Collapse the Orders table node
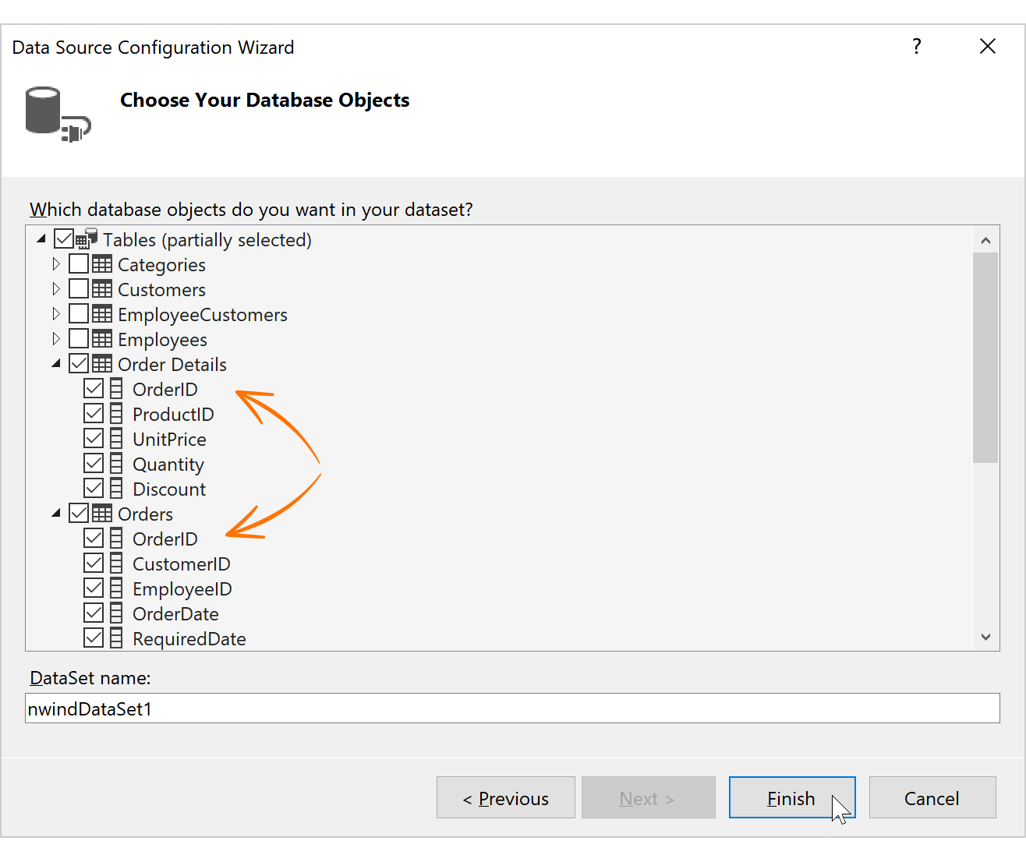This screenshot has width=1026, height=862. pos(56,514)
